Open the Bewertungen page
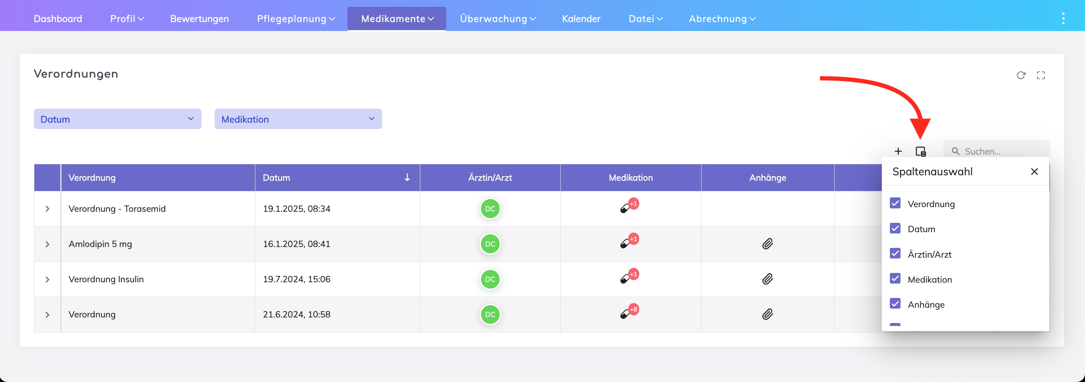Screen dimensions: 1085x382 point(199,19)
